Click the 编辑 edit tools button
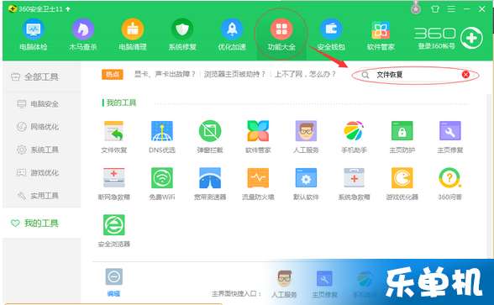Screen dimensions: 494x305 (113, 282)
